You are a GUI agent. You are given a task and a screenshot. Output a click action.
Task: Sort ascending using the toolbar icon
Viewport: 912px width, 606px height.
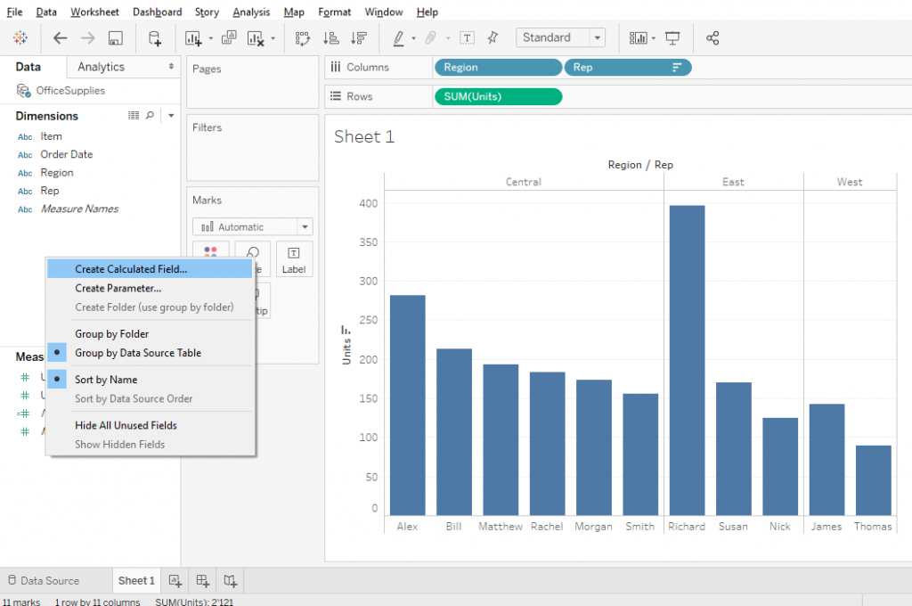(x=330, y=38)
